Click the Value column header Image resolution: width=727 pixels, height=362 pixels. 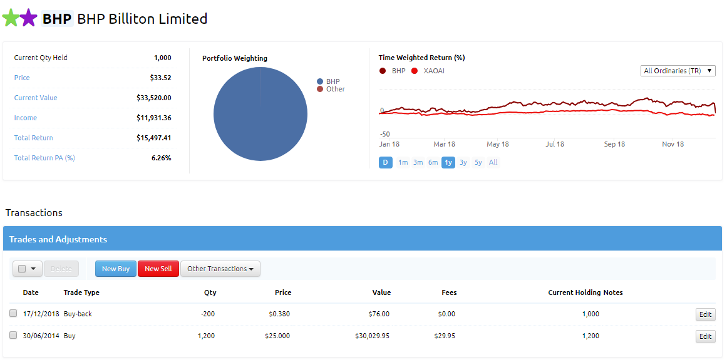(381, 292)
